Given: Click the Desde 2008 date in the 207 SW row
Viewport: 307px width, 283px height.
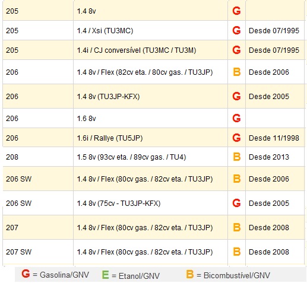Looking at the screenshot, I should coord(269,252).
